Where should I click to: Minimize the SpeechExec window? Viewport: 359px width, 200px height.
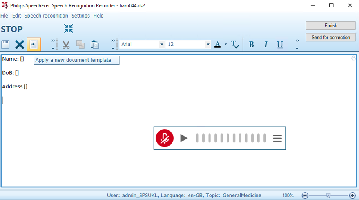tap(313, 5)
